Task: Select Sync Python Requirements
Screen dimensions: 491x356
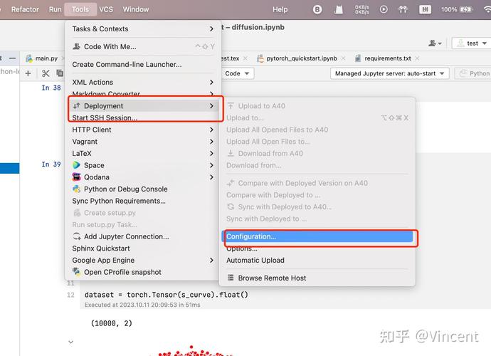Action: [143, 201]
